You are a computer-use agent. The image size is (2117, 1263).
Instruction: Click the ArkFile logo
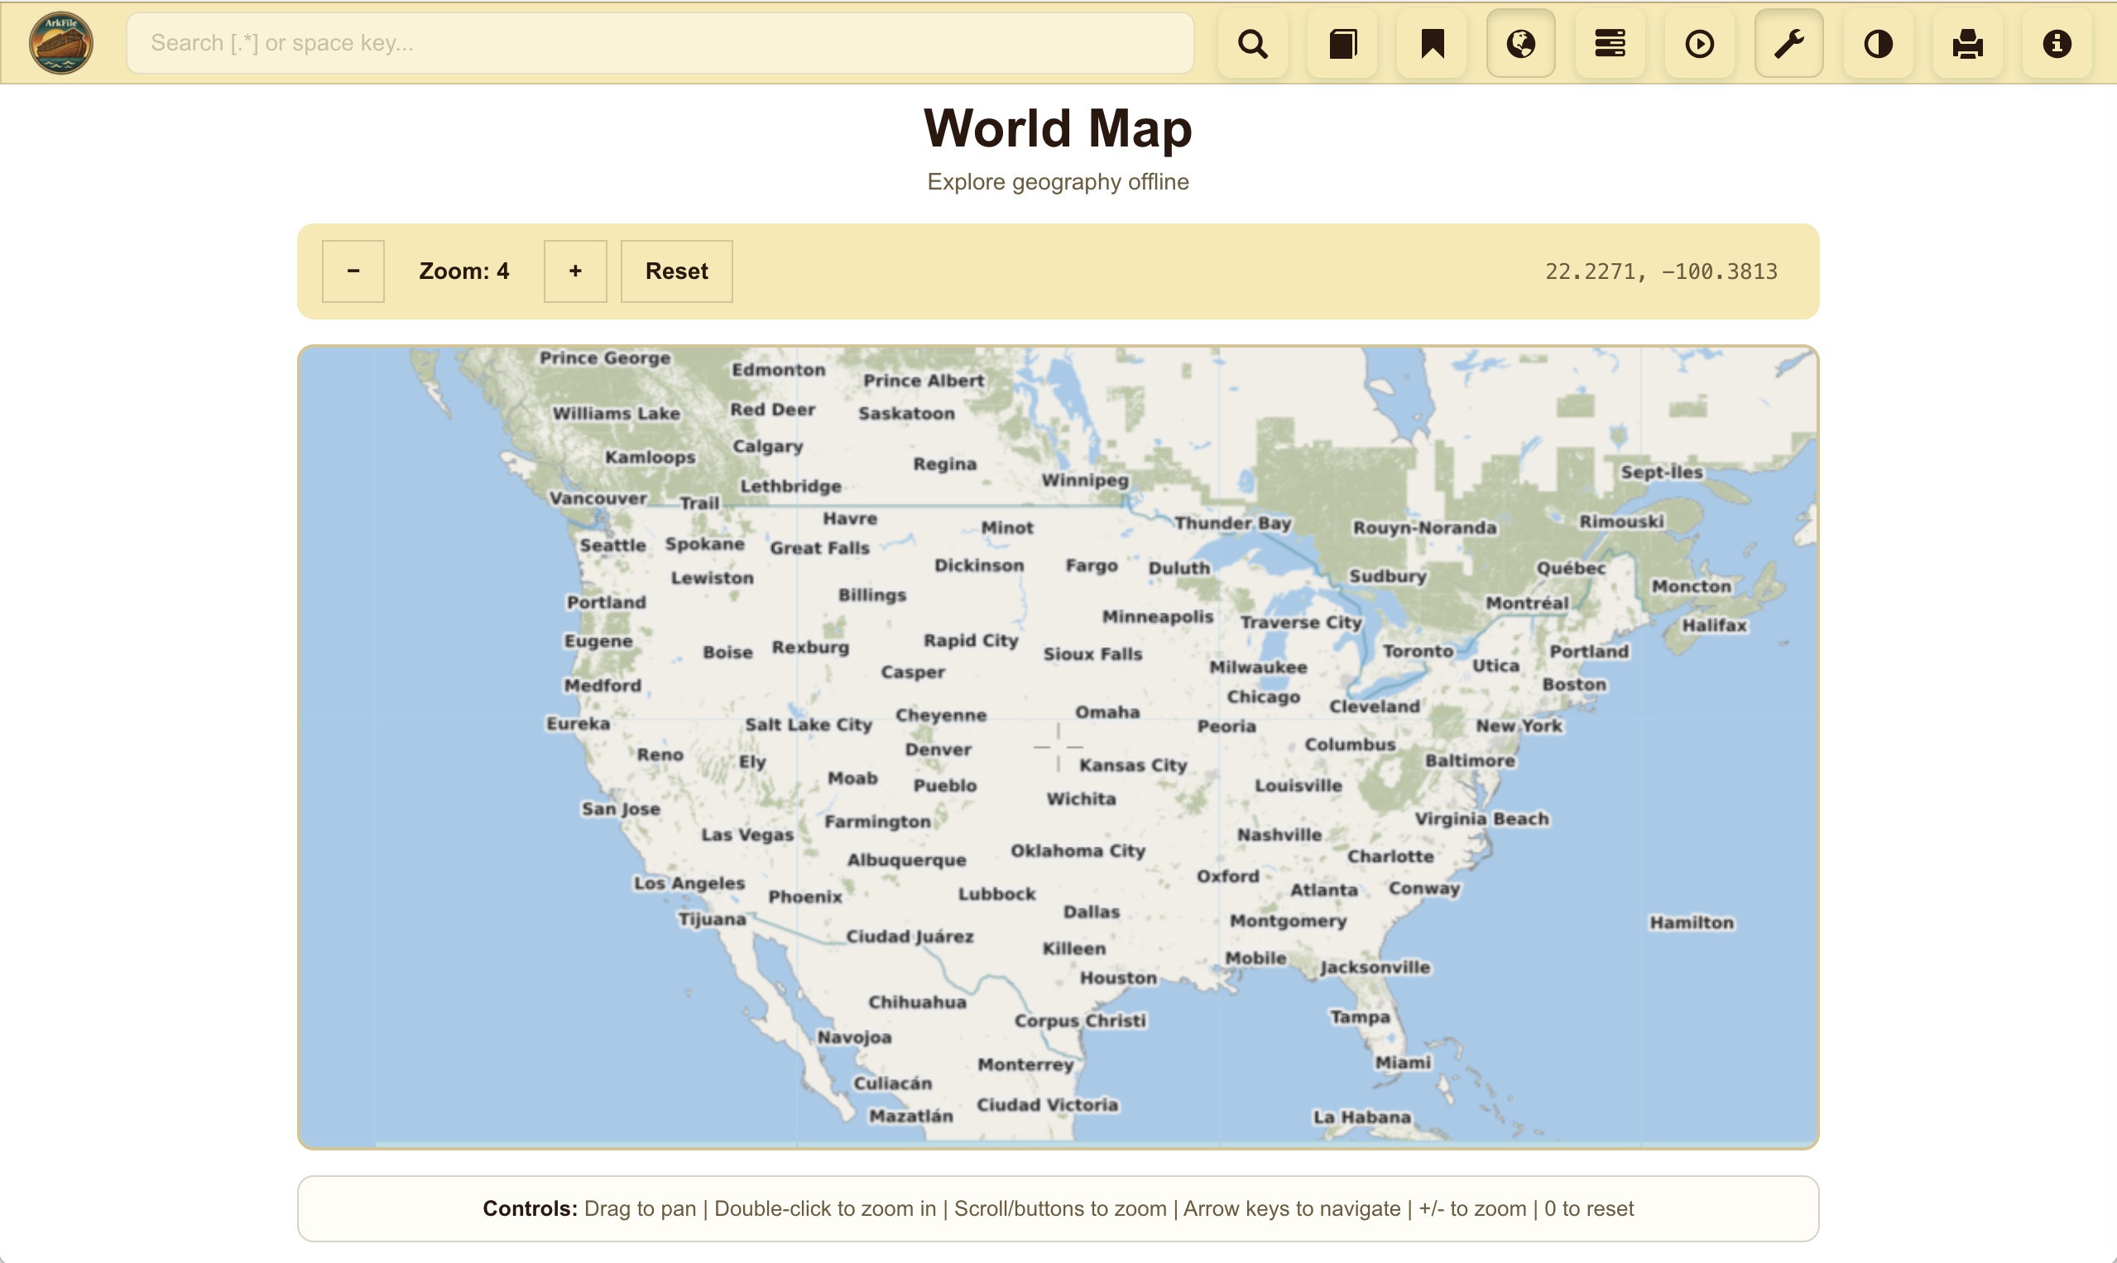[x=60, y=42]
